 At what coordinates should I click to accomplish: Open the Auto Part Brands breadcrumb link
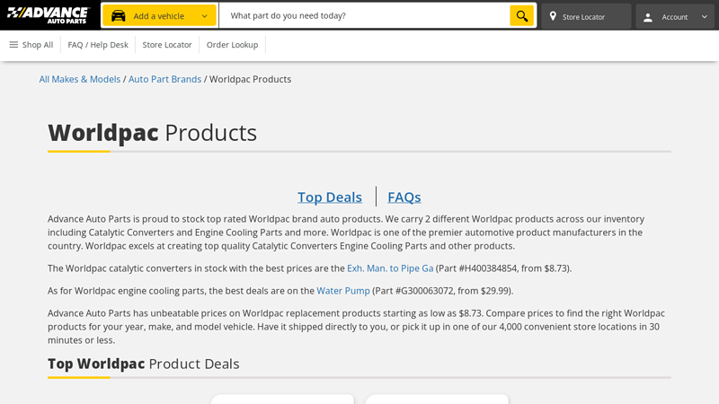[164, 79]
